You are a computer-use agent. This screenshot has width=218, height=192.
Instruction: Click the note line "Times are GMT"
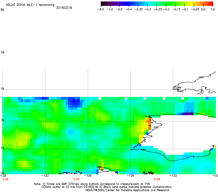tap(92, 184)
